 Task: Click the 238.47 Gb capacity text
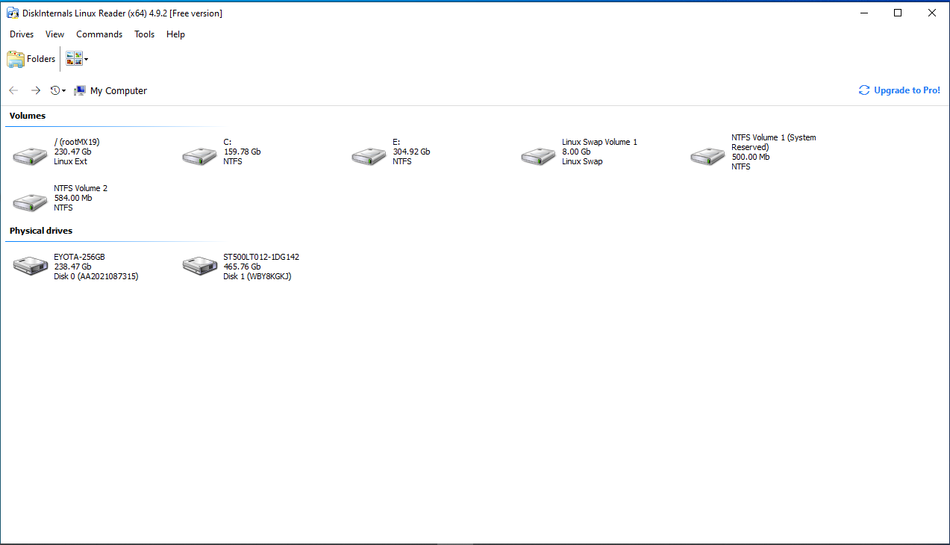click(x=73, y=267)
